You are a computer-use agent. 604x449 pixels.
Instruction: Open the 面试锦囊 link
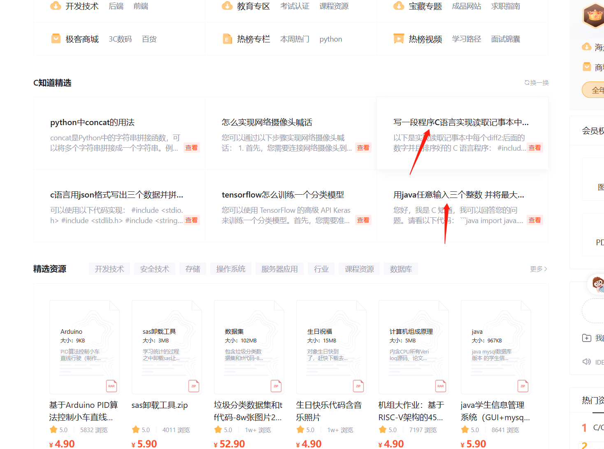tap(506, 39)
